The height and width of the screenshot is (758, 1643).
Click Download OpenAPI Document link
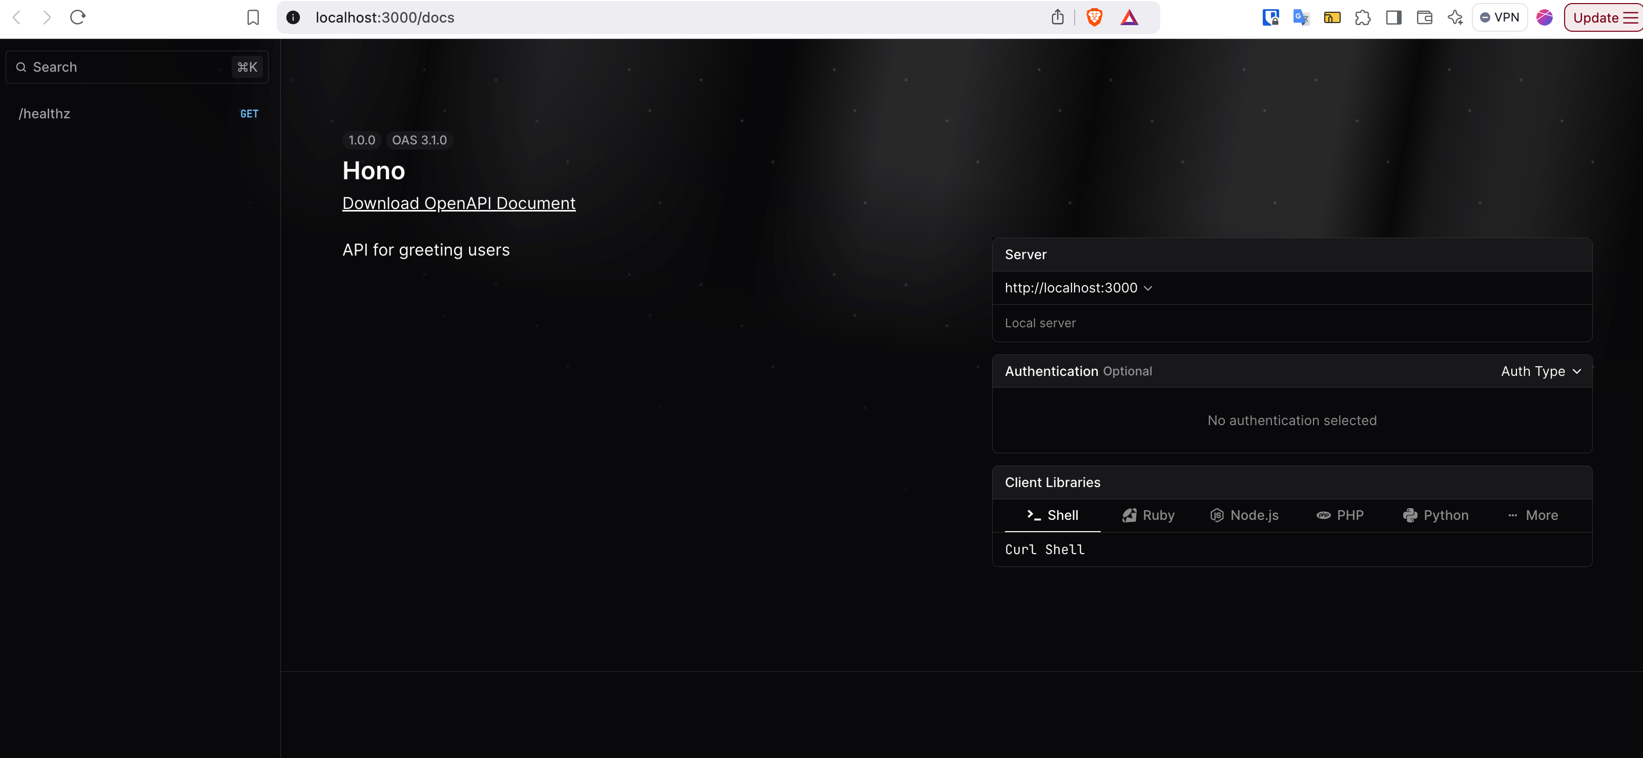(459, 203)
